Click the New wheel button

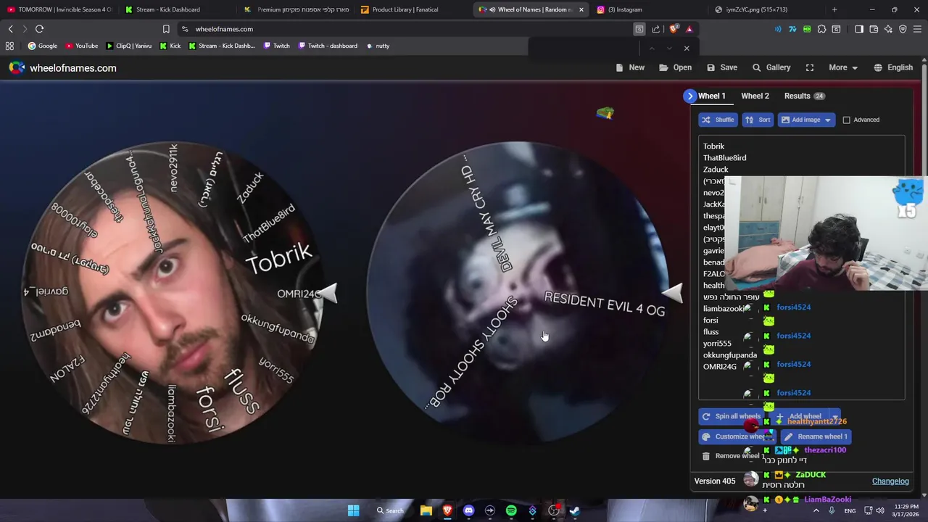(x=629, y=67)
